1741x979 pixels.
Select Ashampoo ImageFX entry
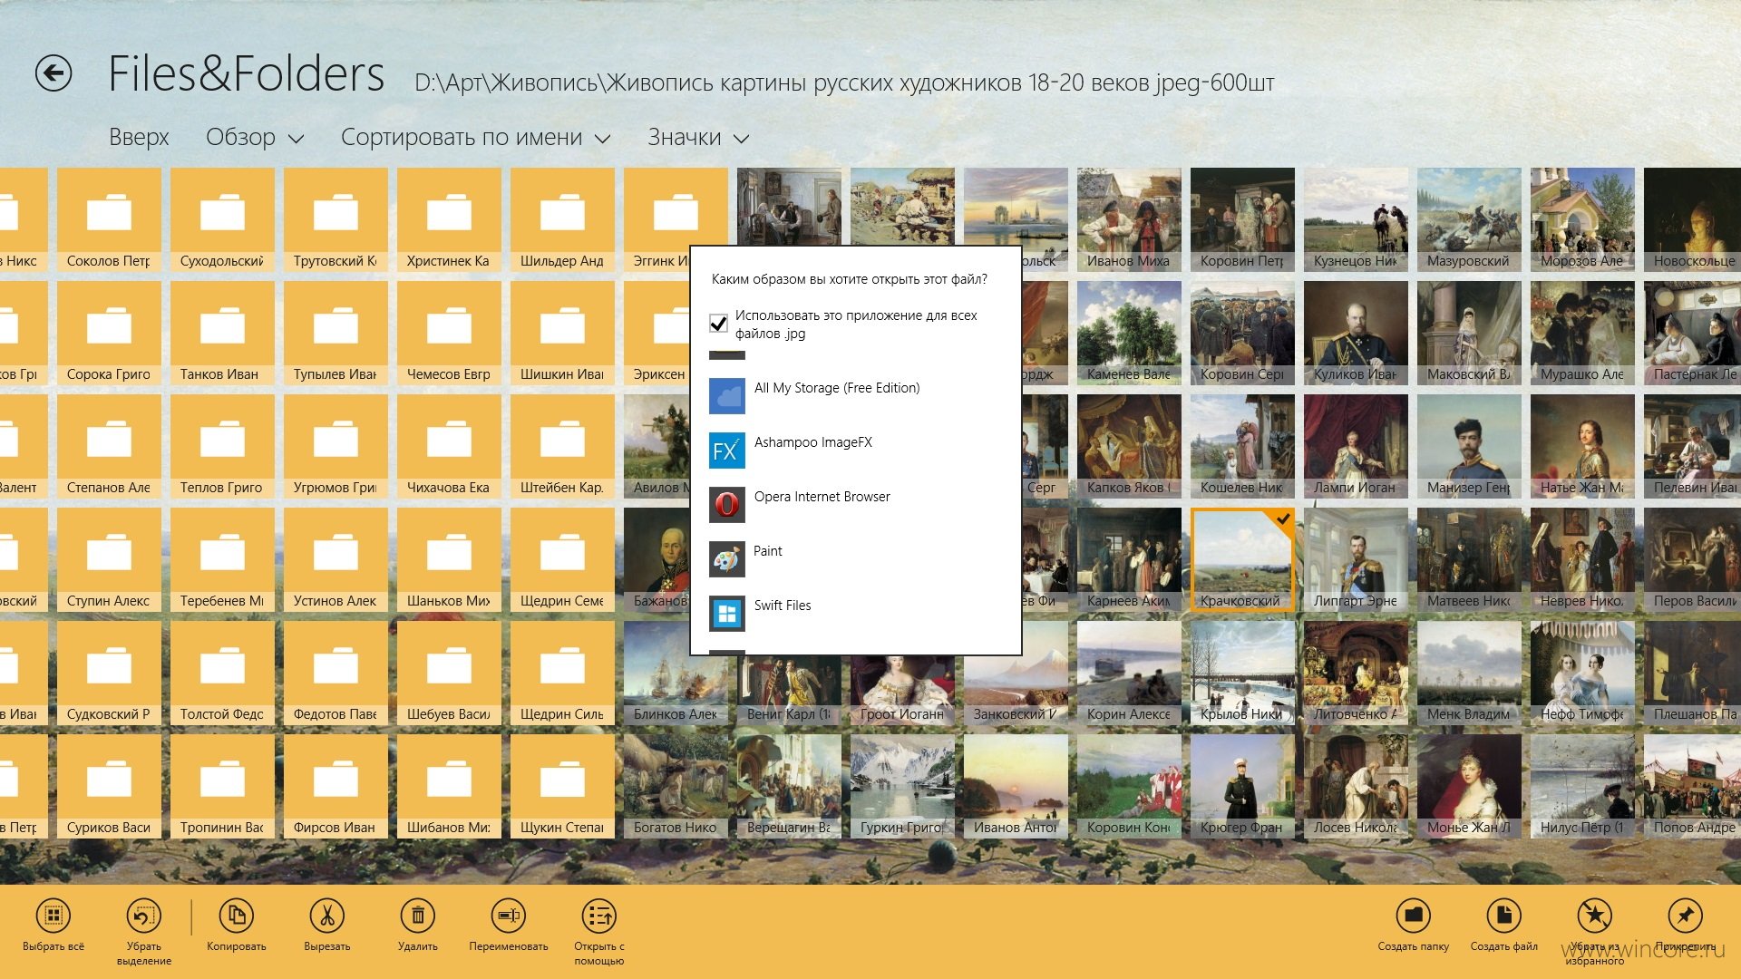tap(813, 442)
